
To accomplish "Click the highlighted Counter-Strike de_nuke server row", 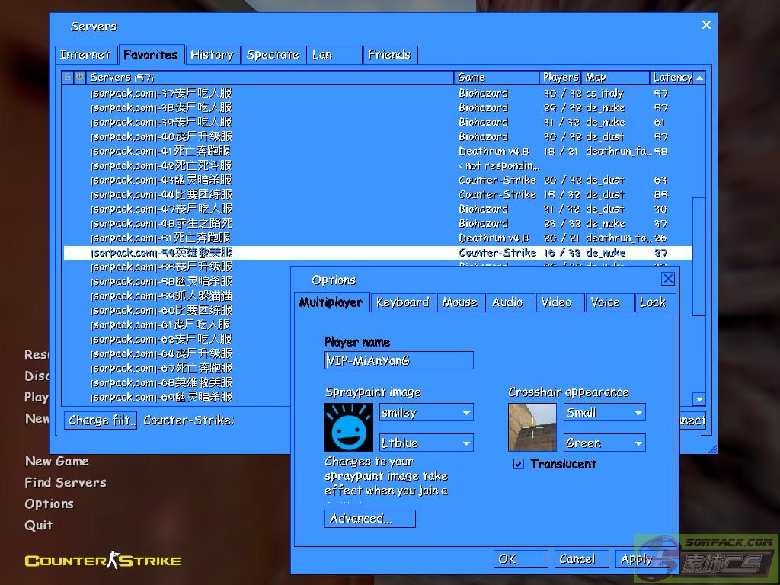I will pyautogui.click(x=378, y=252).
